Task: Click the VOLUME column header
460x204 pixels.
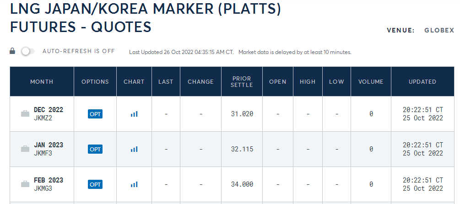Action: (x=371, y=82)
